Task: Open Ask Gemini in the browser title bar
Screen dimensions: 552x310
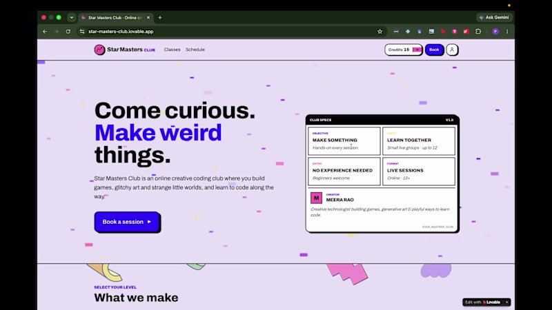Action: tap(494, 18)
